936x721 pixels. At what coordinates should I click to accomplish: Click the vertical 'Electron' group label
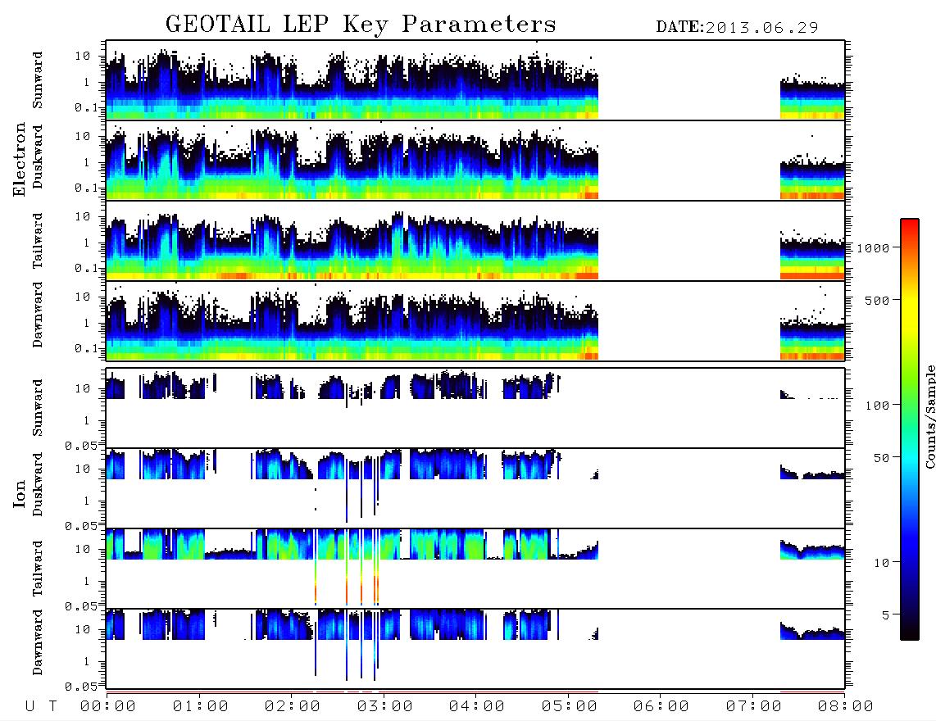tap(19, 160)
